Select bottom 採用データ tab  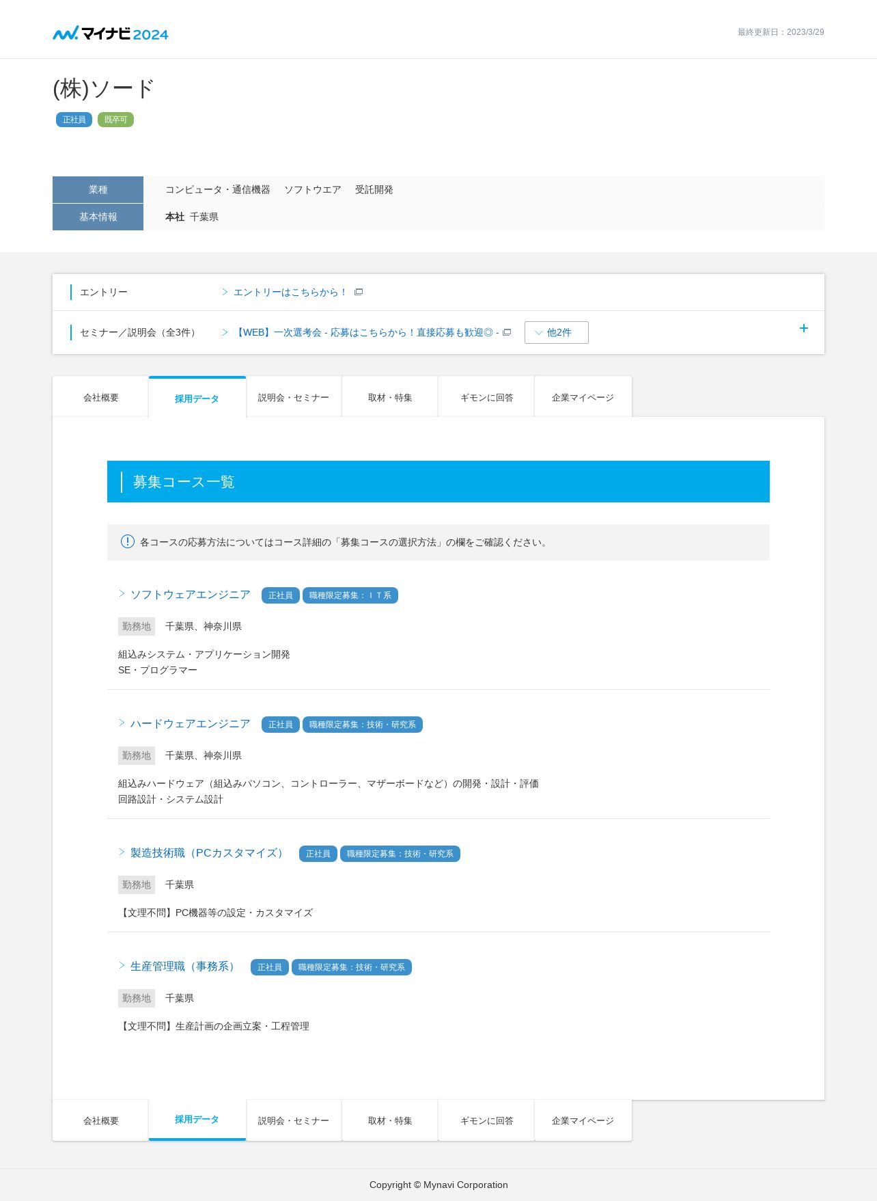tap(197, 1120)
